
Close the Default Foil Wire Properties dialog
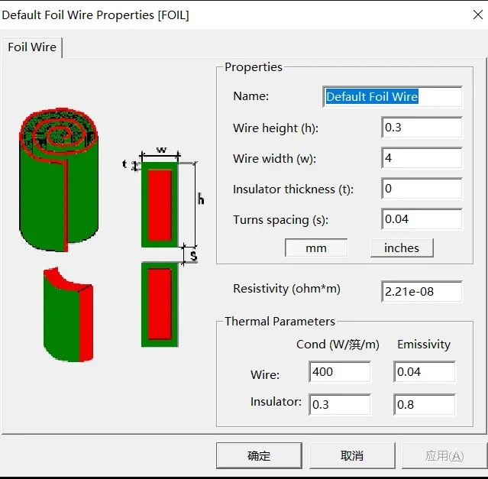477,15
